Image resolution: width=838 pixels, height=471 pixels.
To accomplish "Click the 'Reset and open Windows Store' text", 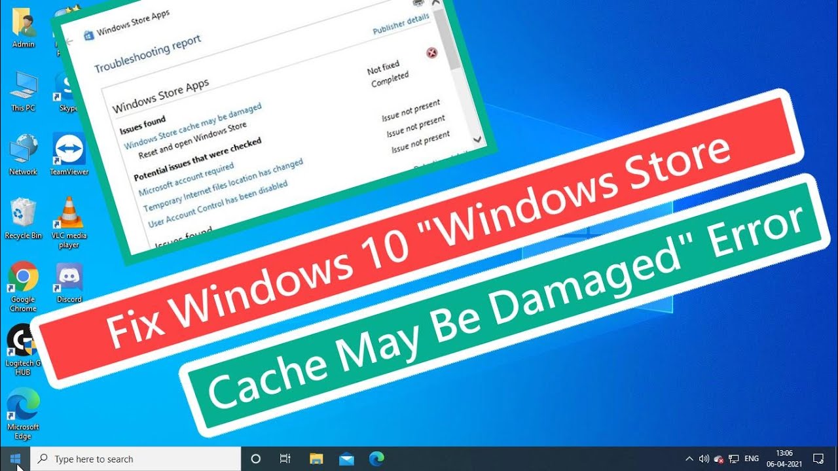I will [192, 141].
